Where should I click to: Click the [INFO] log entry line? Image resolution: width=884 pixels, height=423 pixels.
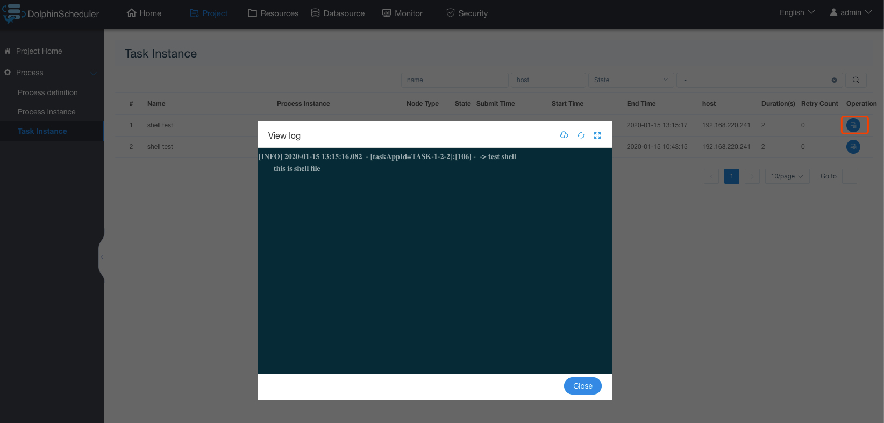tap(387, 156)
